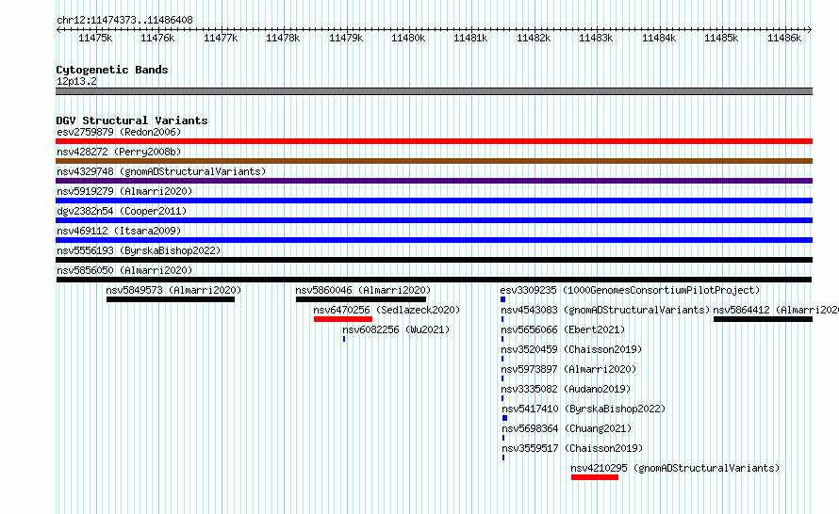Click nsv5864412 (Almarri2020) label
This screenshot has height=514, width=839.
tap(776, 310)
